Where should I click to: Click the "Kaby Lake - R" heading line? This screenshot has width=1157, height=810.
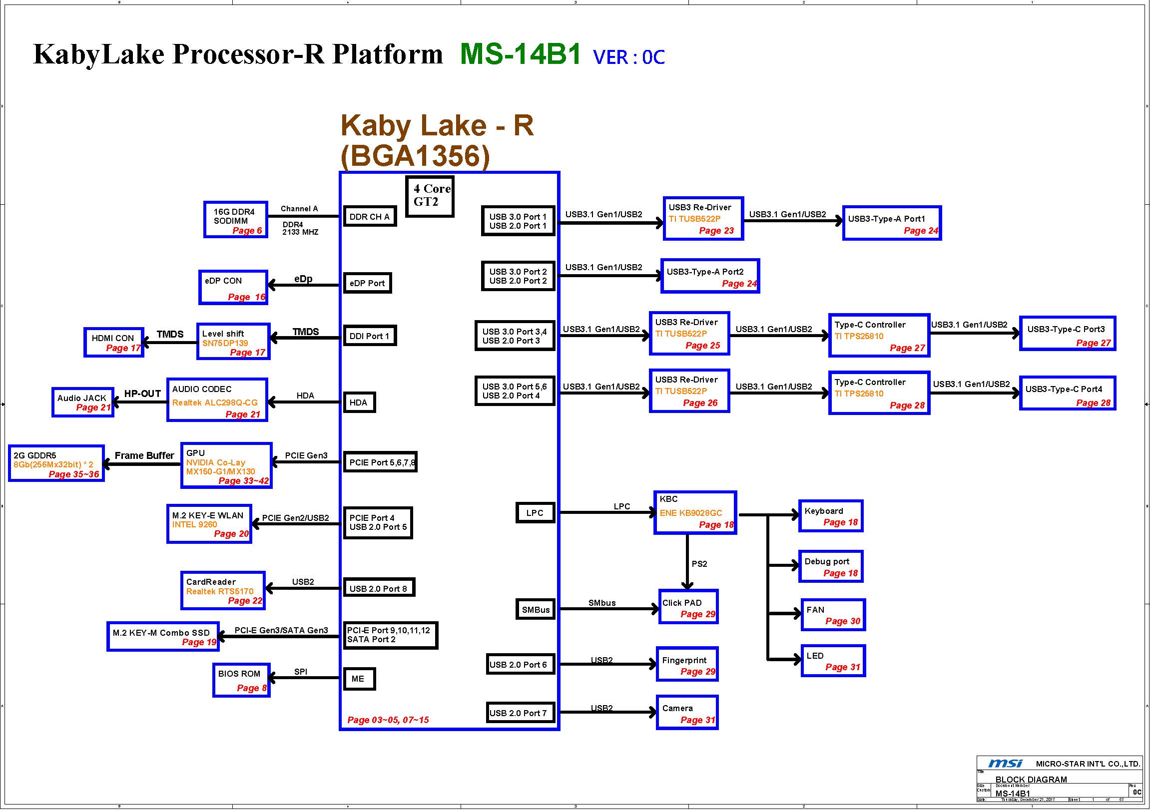[437, 125]
